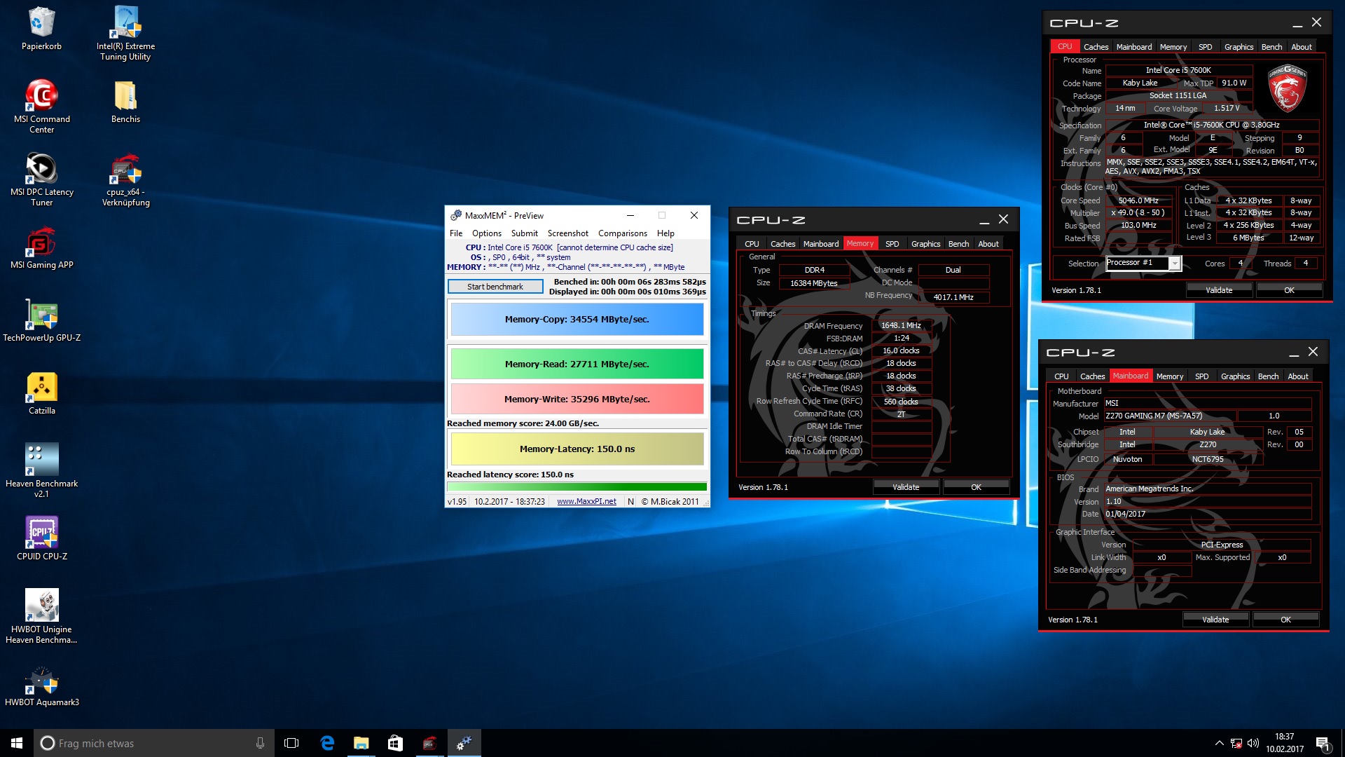Image resolution: width=1345 pixels, height=757 pixels.
Task: Open the Benchis folder
Action: 125,102
